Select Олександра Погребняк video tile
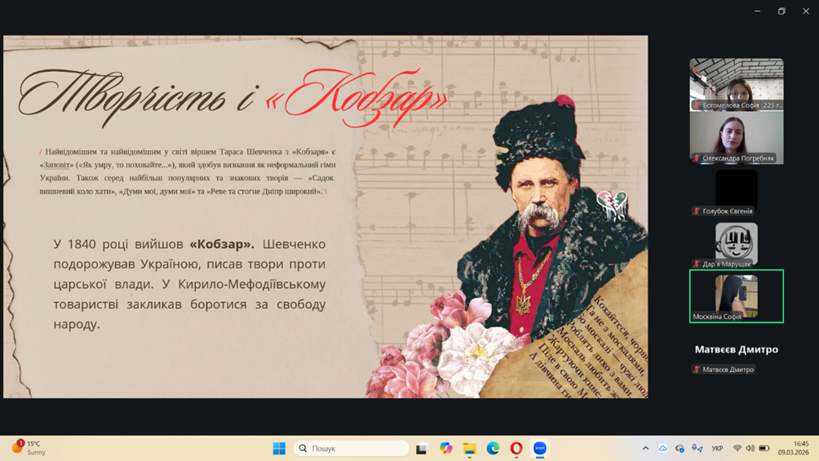The image size is (819, 461). 736,138
